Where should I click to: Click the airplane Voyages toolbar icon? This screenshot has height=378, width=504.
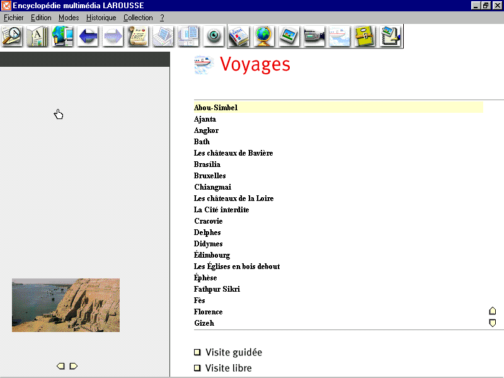coord(340,36)
